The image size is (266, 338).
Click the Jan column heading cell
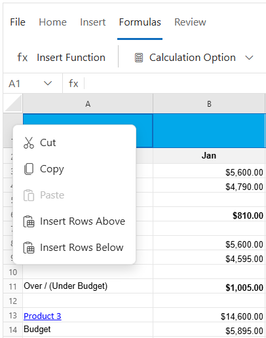pyautogui.click(x=209, y=156)
